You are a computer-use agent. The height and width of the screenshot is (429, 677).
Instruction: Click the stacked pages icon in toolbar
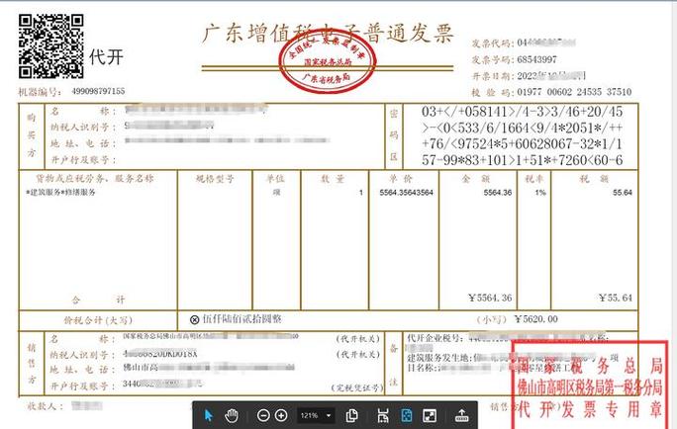click(352, 415)
